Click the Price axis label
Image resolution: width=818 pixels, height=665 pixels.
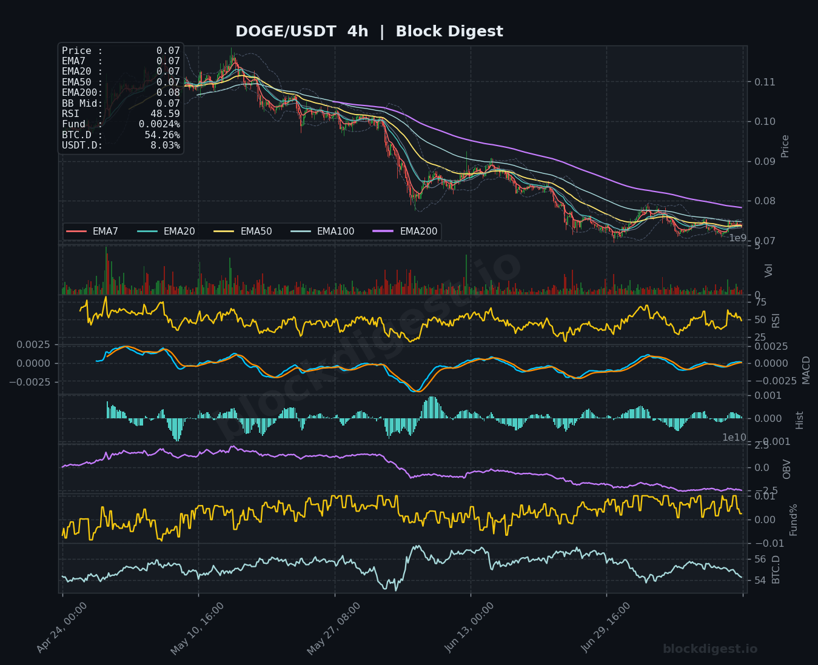tap(785, 146)
